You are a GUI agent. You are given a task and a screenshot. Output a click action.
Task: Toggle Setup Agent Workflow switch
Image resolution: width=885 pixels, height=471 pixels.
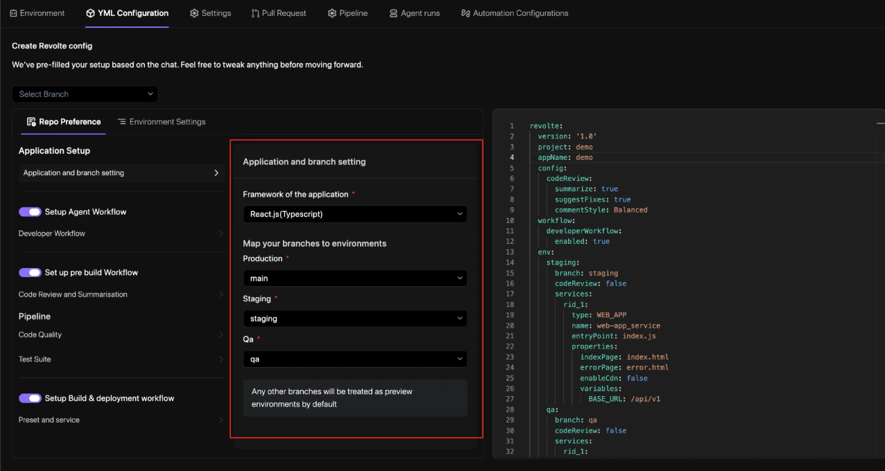pyautogui.click(x=30, y=212)
